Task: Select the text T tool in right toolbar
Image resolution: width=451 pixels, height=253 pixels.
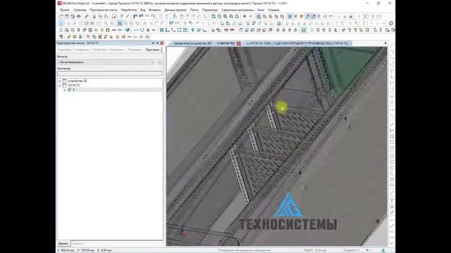Action: (392, 200)
